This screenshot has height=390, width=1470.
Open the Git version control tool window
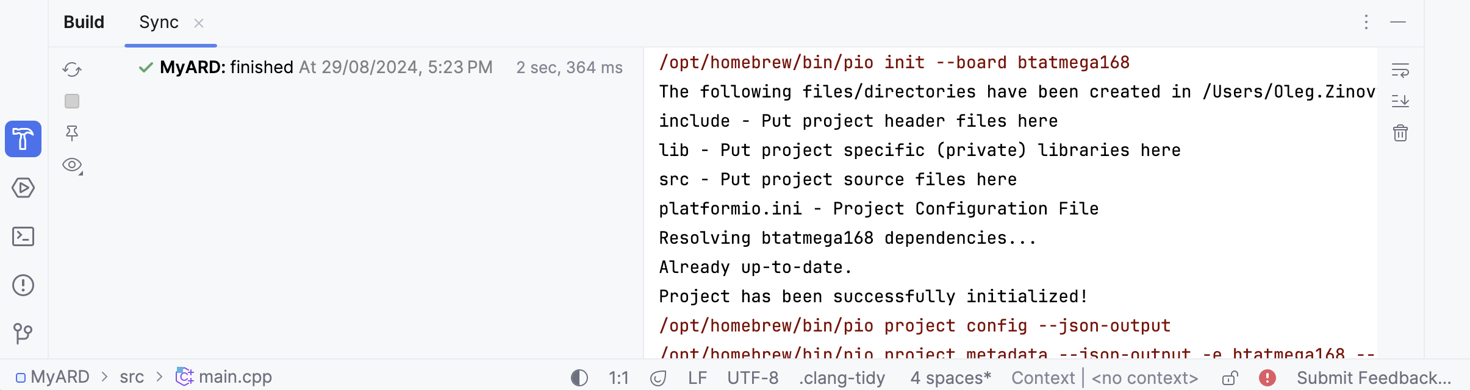pos(23,333)
